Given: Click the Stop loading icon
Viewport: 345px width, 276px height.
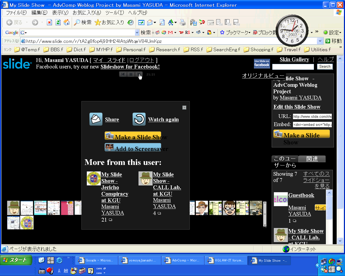Looking at the screenshot, I should (x=49, y=22).
